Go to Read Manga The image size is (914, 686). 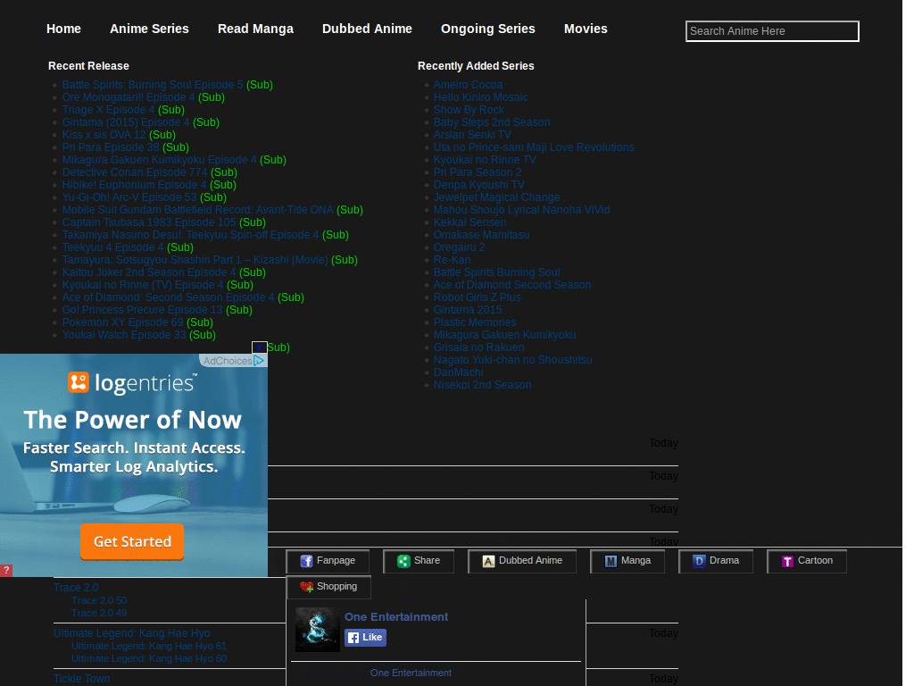click(x=255, y=29)
